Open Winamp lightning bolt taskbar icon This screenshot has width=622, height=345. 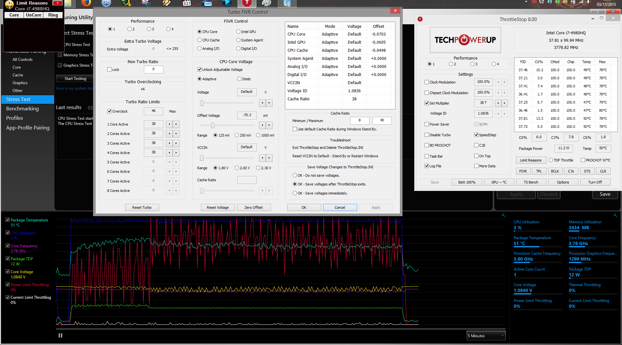[167, 3]
